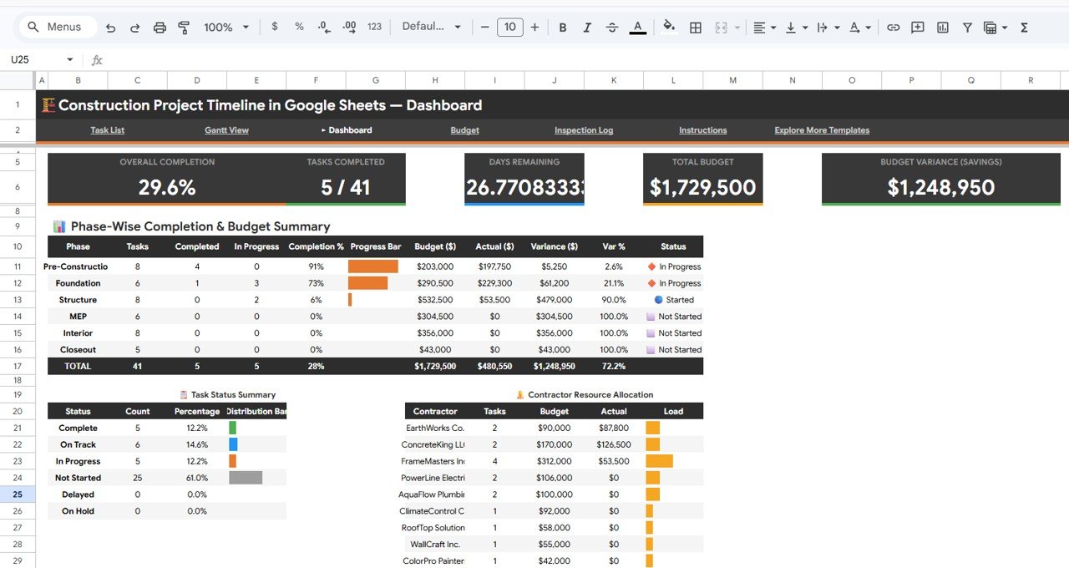
Task: Open the horizontal alignment dropdown
Action: click(x=764, y=27)
